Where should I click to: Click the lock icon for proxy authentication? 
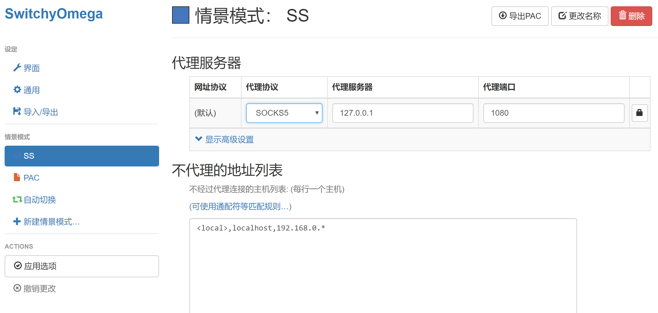click(x=639, y=113)
